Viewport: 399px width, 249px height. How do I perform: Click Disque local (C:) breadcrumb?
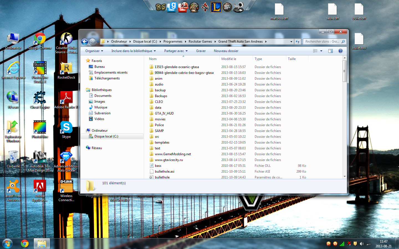145,41
